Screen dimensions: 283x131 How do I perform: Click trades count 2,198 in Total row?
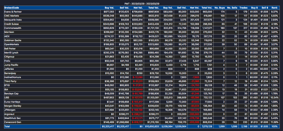click(245, 126)
